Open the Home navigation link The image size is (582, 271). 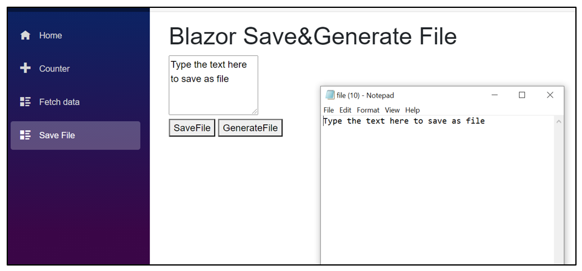pyautogui.click(x=50, y=36)
